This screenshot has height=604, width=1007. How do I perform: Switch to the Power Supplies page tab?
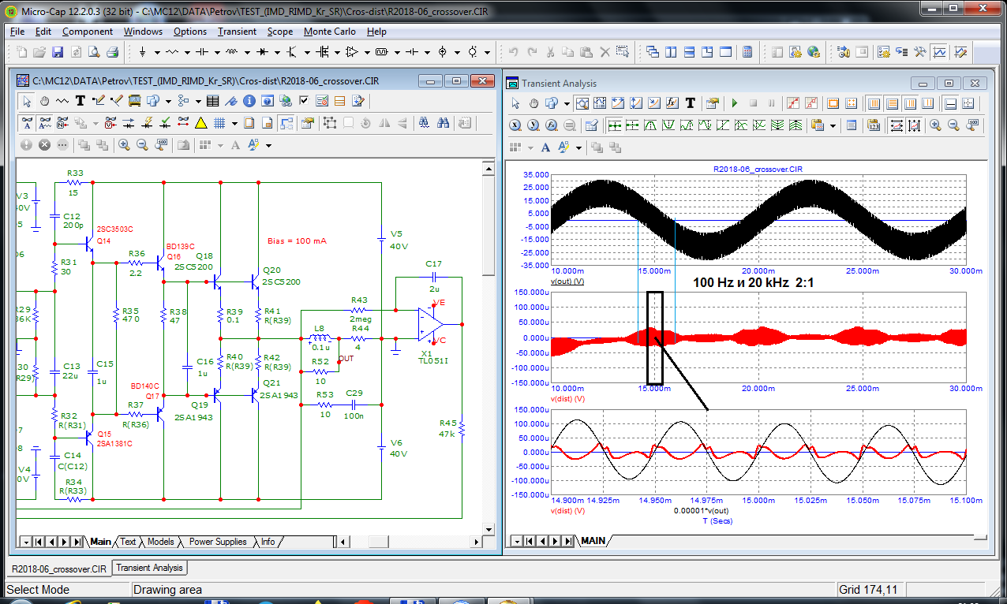coord(218,542)
